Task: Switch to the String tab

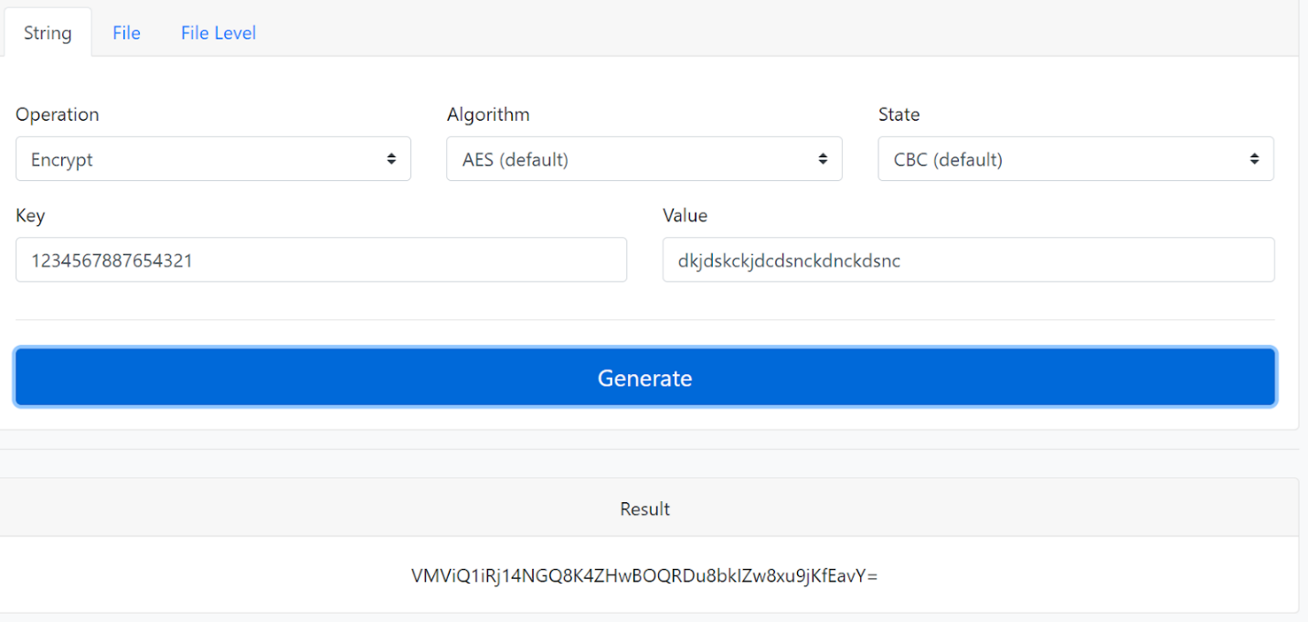Action: [48, 33]
